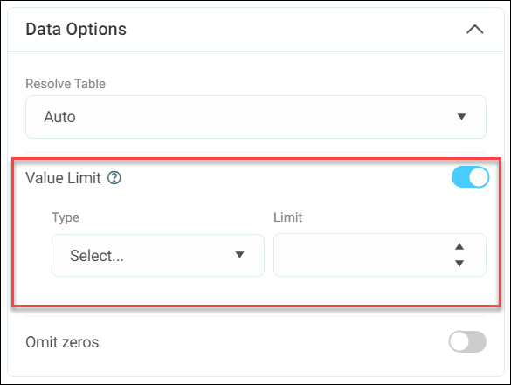Click the Resolve Table label

(x=66, y=84)
